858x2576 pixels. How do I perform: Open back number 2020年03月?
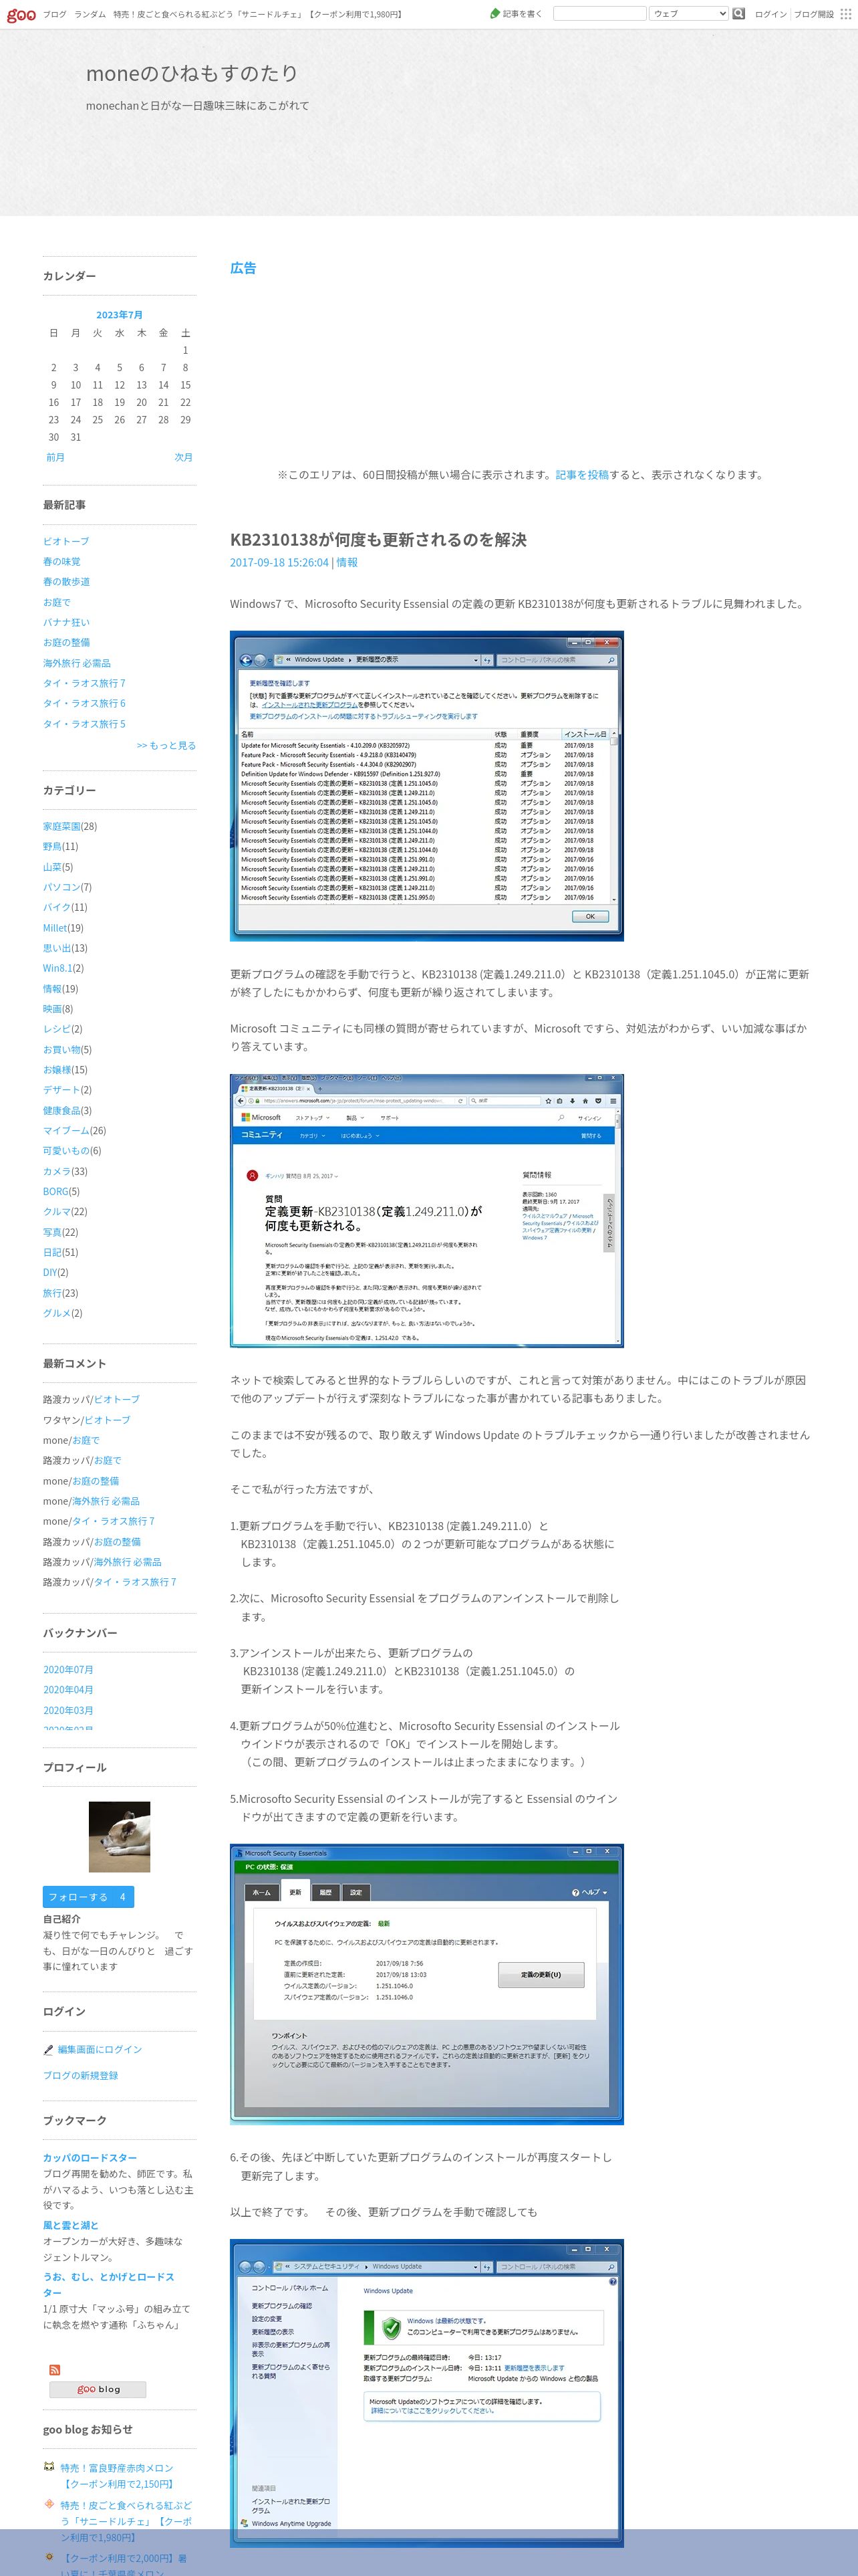pyautogui.click(x=68, y=1710)
